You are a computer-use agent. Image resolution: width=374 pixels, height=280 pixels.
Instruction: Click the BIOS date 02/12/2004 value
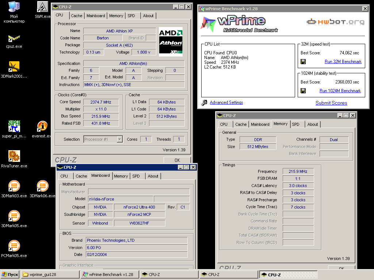point(137,254)
